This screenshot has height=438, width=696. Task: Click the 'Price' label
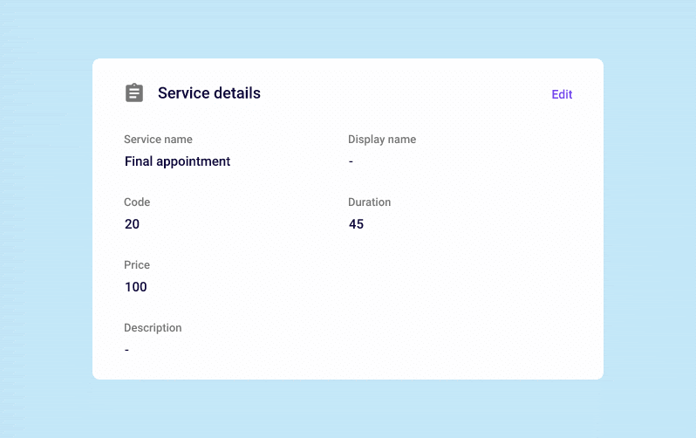click(137, 265)
